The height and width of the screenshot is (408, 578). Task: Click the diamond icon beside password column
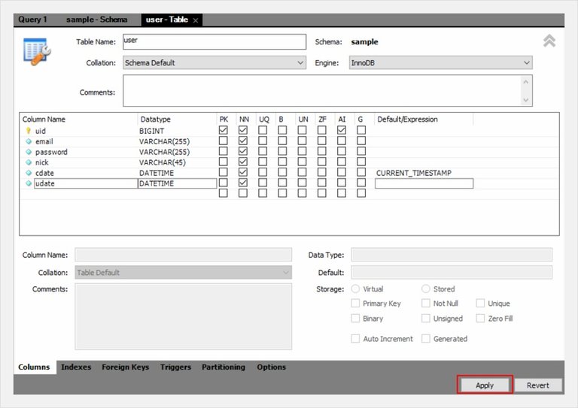point(29,152)
